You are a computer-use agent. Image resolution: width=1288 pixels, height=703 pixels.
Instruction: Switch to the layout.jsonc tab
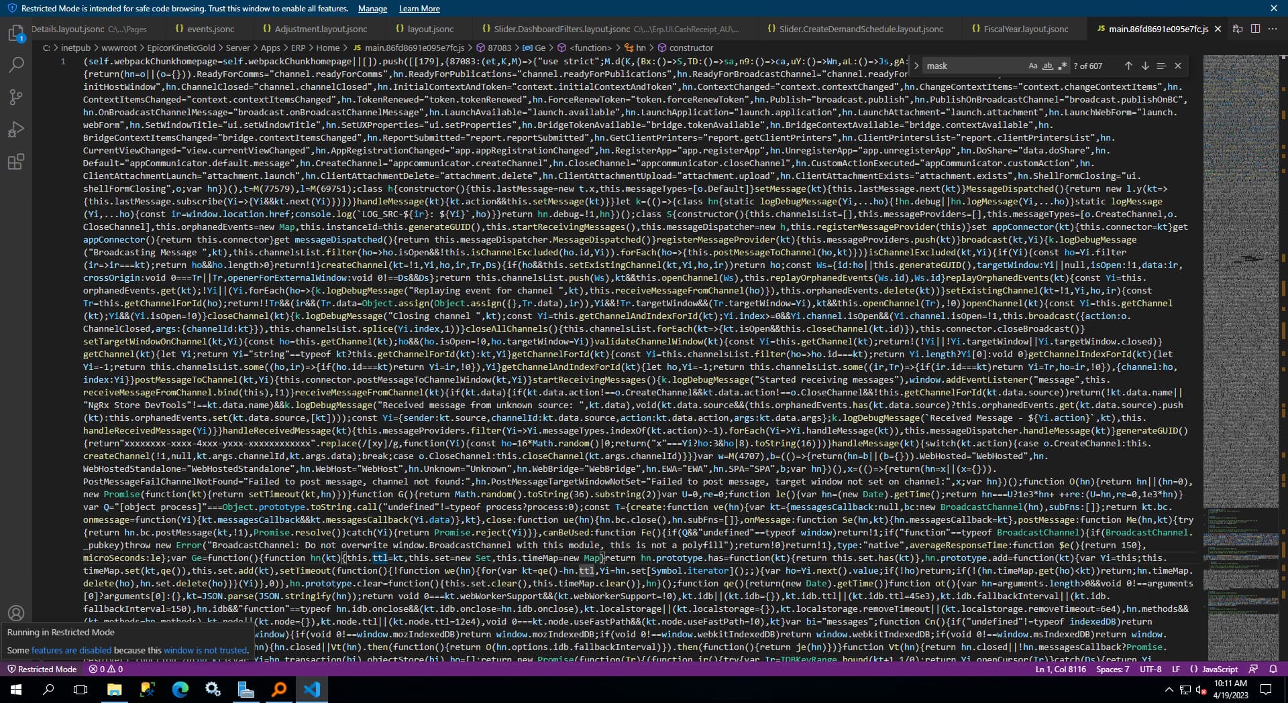click(x=425, y=29)
